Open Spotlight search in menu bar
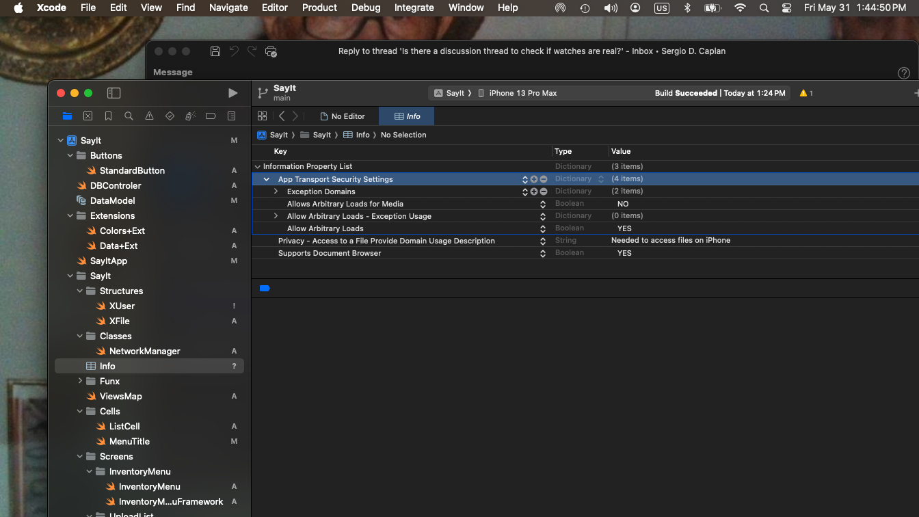This screenshot has height=517, width=919. [x=764, y=8]
